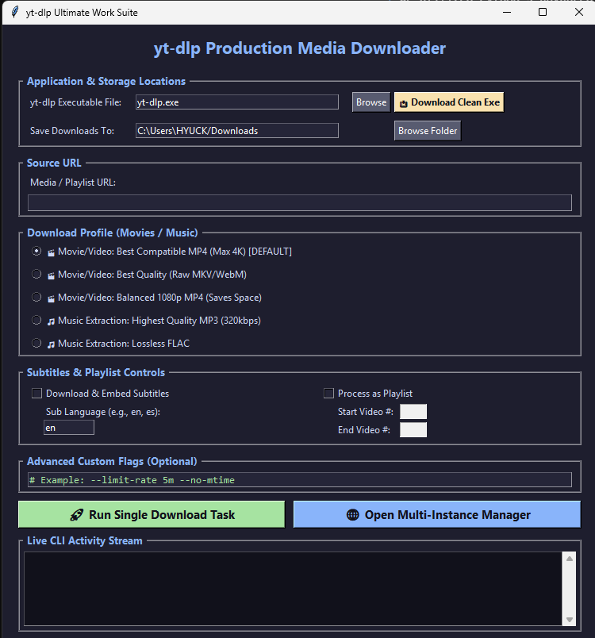Toggle the Process as Playlist checkbox
The width and height of the screenshot is (595, 638).
[328, 393]
